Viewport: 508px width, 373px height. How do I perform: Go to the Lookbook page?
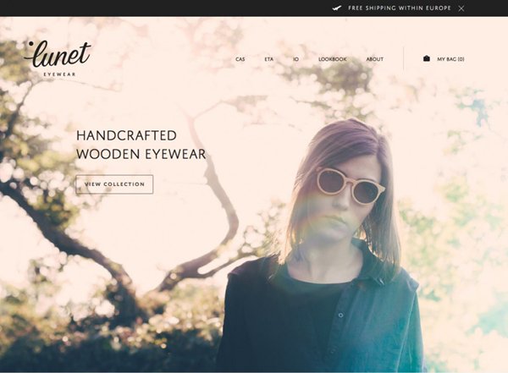pos(333,59)
